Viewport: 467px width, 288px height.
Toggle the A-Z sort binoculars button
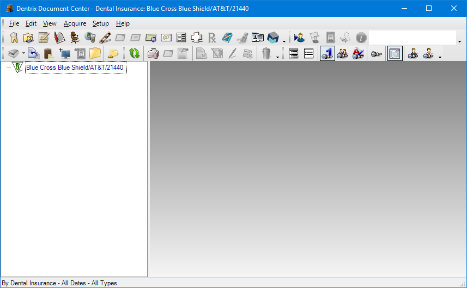pos(358,53)
